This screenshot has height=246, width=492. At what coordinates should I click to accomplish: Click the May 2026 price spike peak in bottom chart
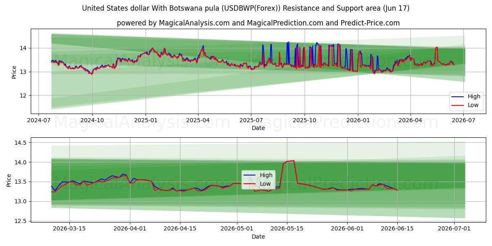tap(294, 161)
